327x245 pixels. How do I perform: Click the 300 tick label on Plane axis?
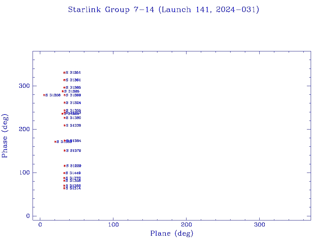(259, 225)
